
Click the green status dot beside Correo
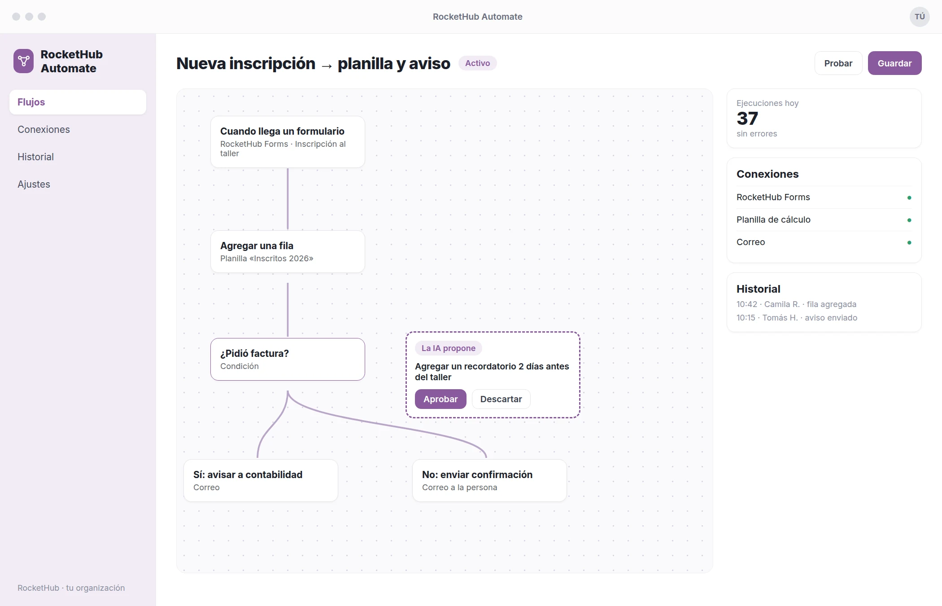point(909,242)
